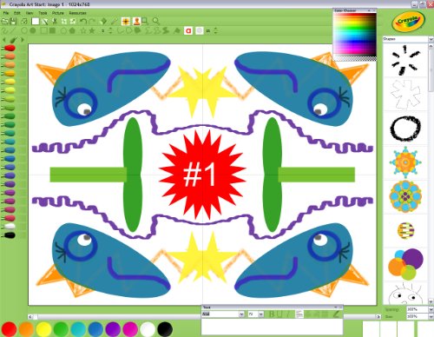Choose the outlined polygon shape
The height and width of the screenshot is (337, 434).
[63, 30]
